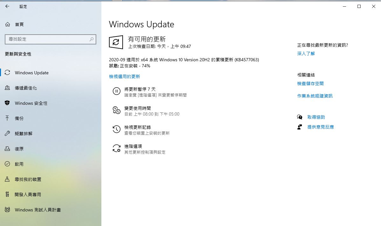381x226 pixels.
Task: Maximize the Settings window
Action: [x=359, y=7]
